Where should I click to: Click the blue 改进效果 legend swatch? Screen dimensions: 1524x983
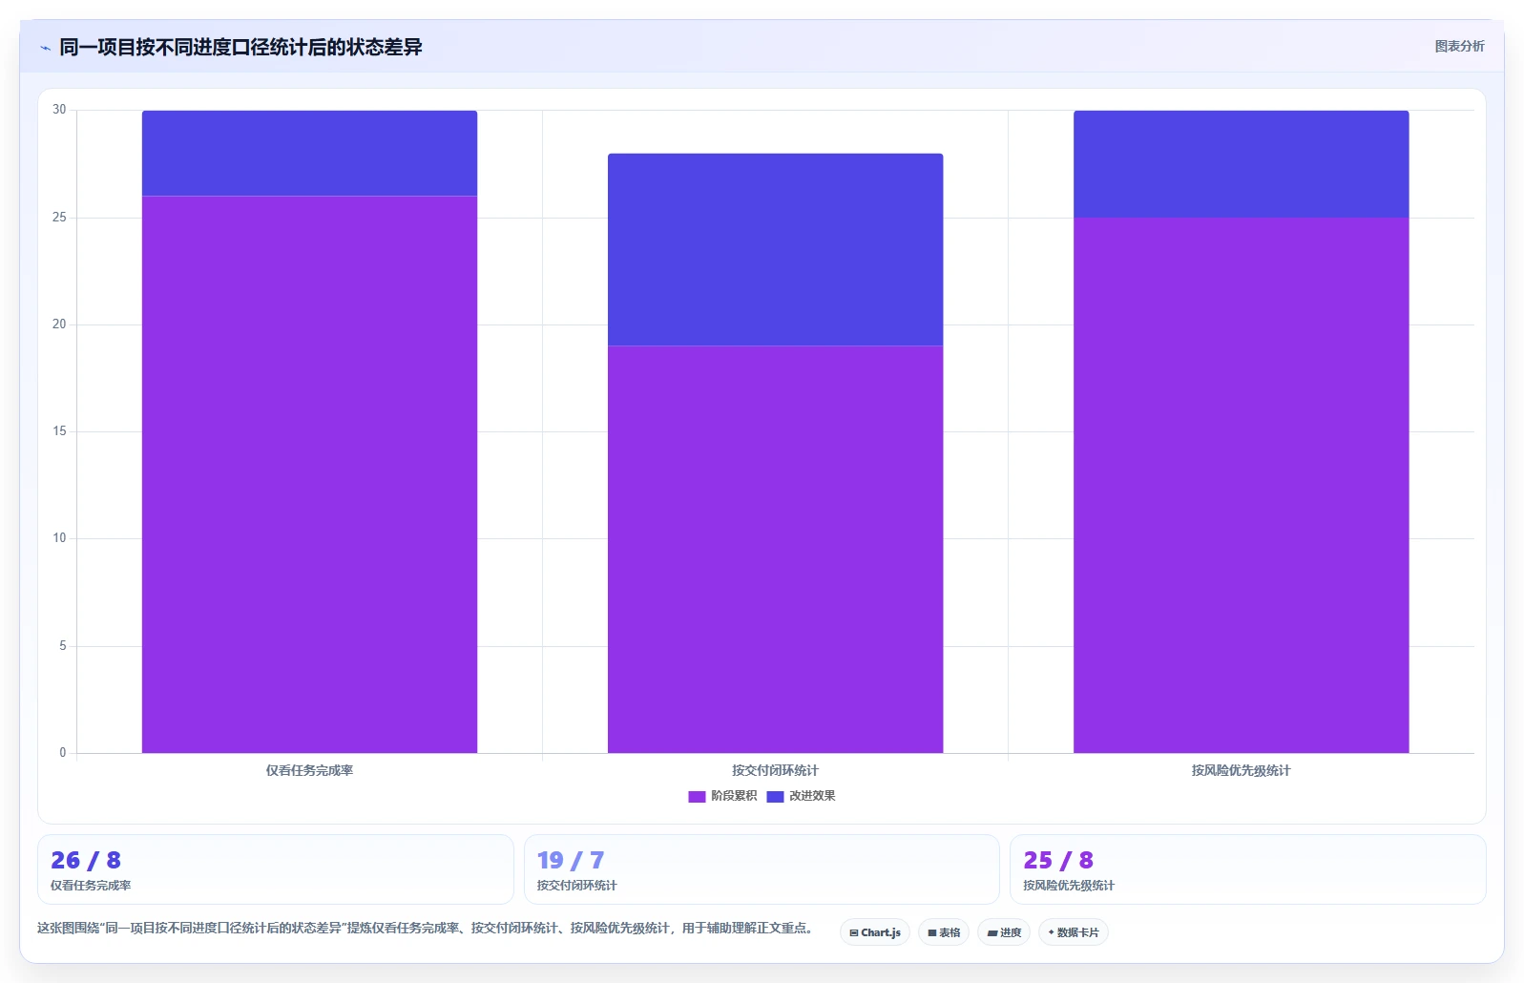pyautogui.click(x=775, y=796)
